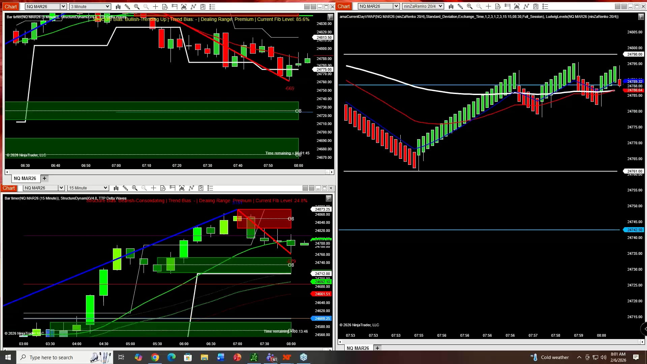Open data box in 15 Minute chart
Viewport: 647px width, 364px height.
163,188
